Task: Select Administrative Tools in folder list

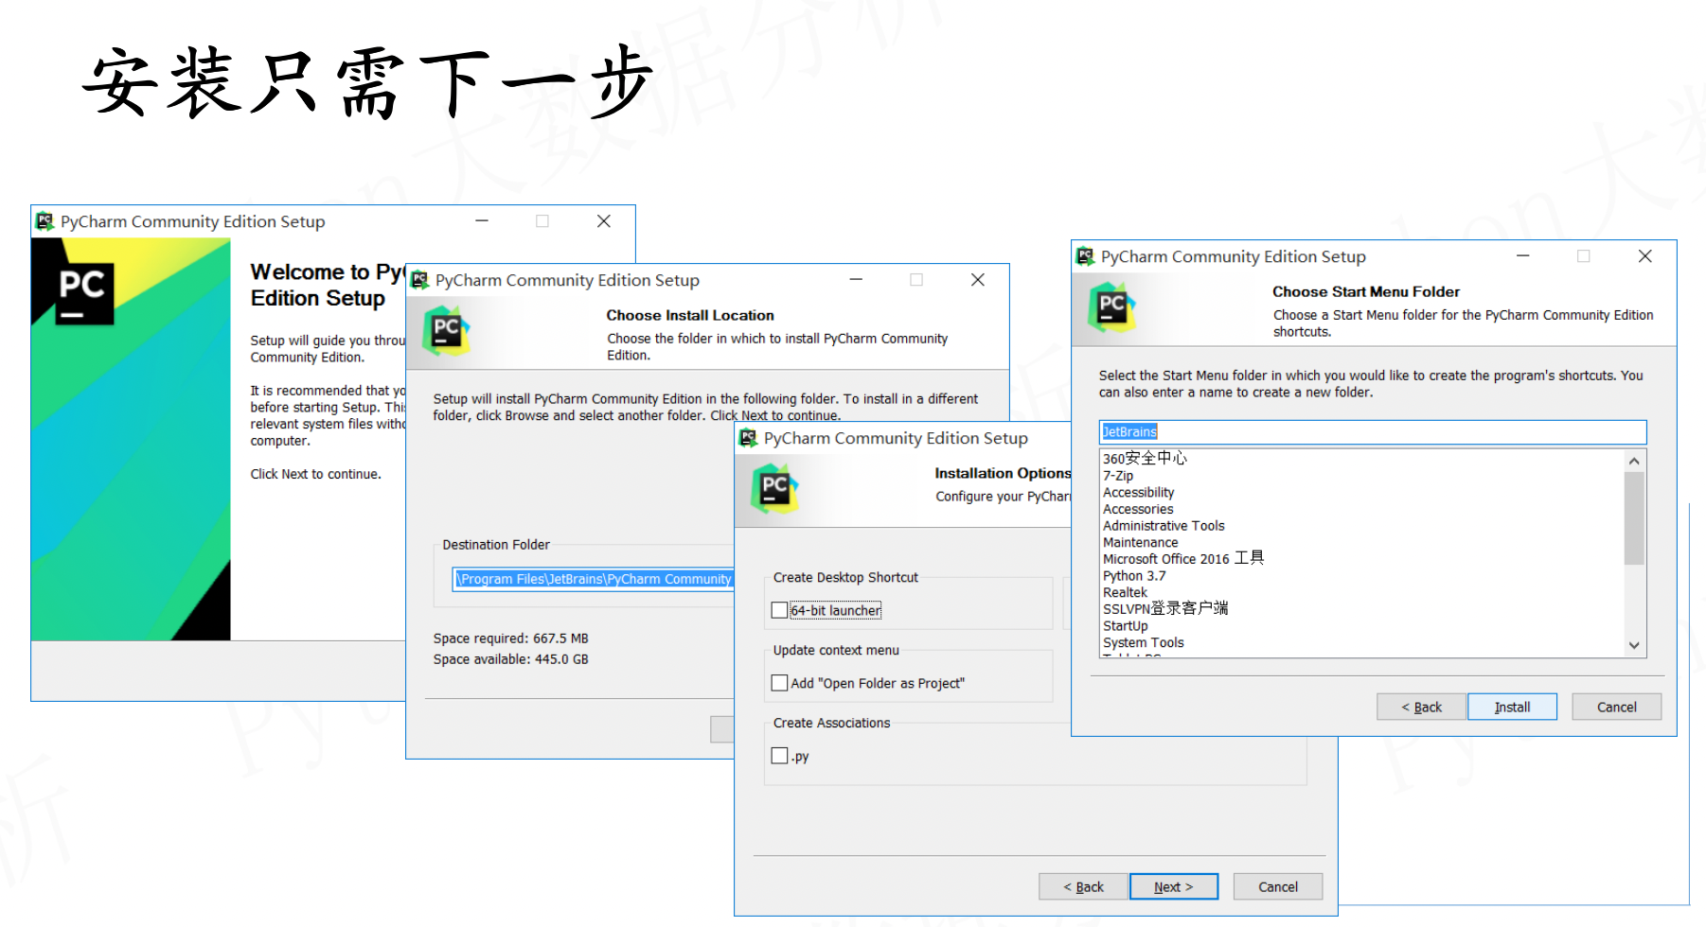Action: 1164,526
